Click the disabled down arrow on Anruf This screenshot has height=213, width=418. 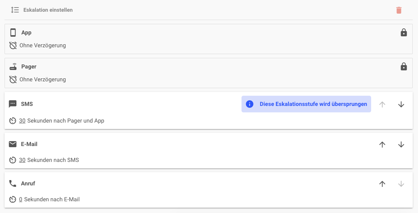tap(401, 184)
